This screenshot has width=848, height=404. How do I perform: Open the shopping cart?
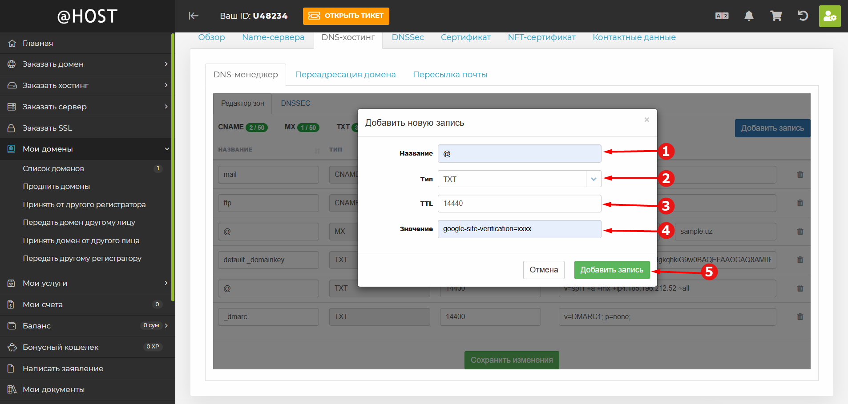coord(776,16)
